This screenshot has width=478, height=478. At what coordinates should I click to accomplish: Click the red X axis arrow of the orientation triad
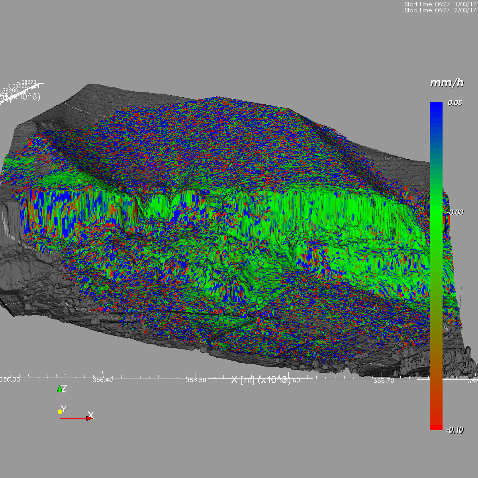click(89, 418)
